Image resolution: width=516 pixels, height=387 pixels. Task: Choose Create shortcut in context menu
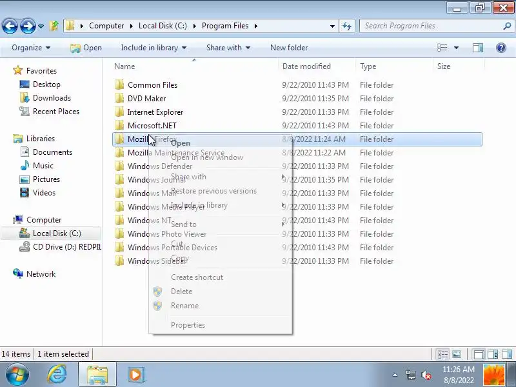[221, 277]
